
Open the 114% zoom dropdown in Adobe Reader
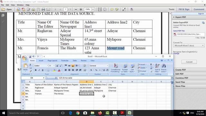tap(93, 9)
